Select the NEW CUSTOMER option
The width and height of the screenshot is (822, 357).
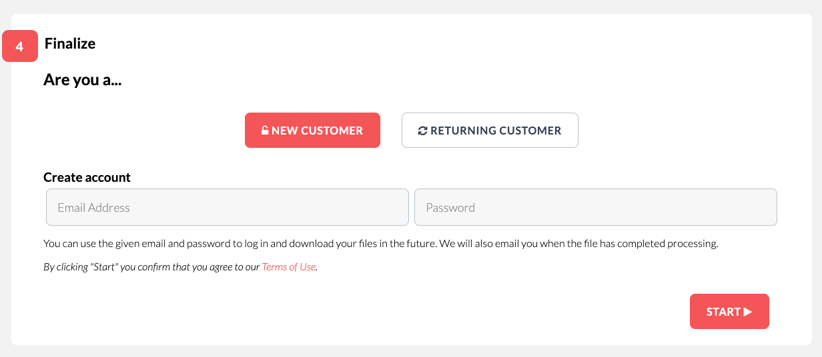(312, 131)
